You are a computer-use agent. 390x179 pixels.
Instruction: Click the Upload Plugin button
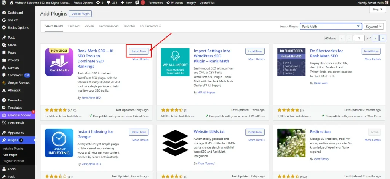(x=80, y=14)
